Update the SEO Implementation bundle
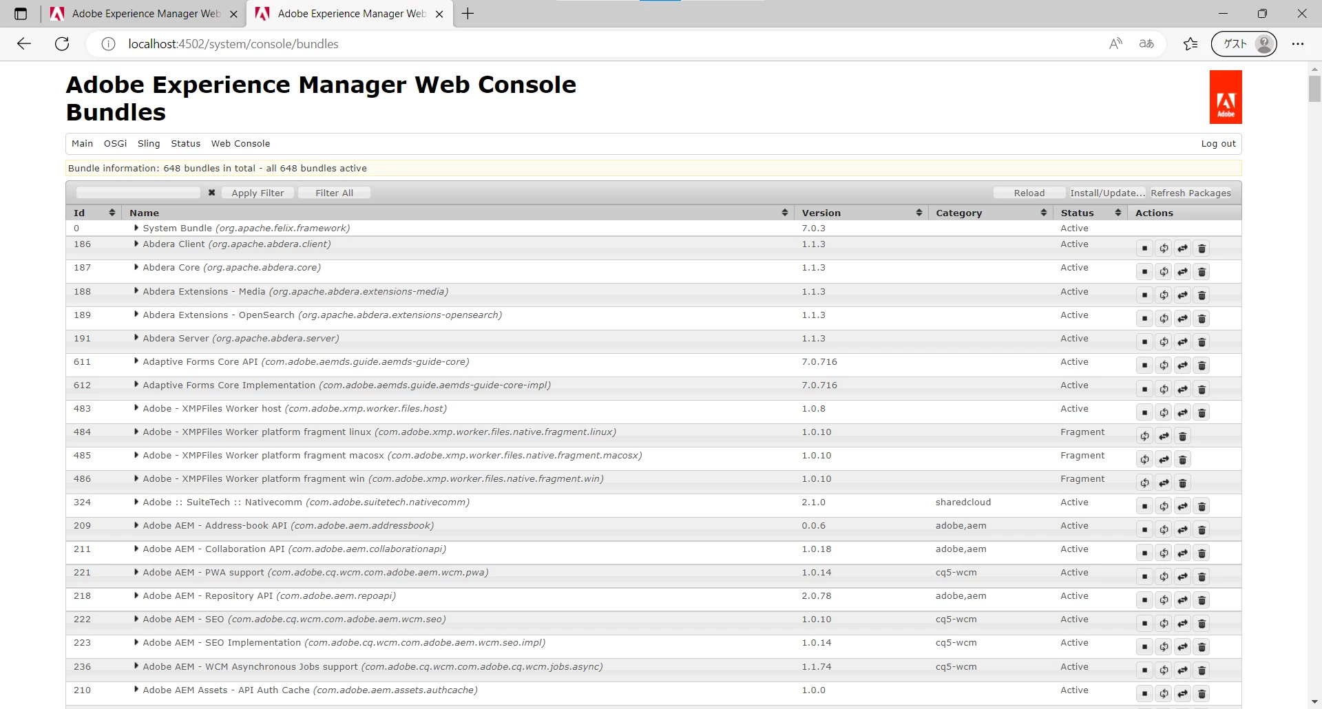Image resolution: width=1322 pixels, height=709 pixels. (x=1183, y=646)
